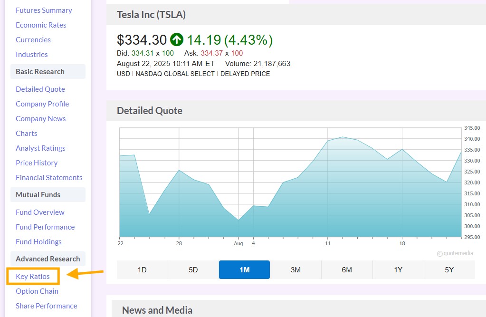This screenshot has width=486, height=317.
Task: Open Fund Holdings link
Action: coord(38,242)
